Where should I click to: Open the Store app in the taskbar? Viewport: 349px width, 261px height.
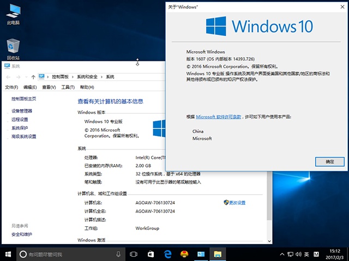(151, 254)
